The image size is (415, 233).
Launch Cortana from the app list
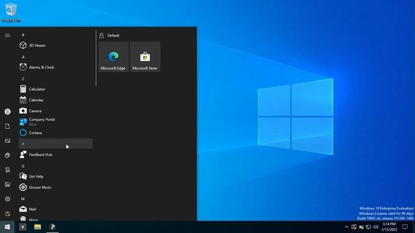56,133
